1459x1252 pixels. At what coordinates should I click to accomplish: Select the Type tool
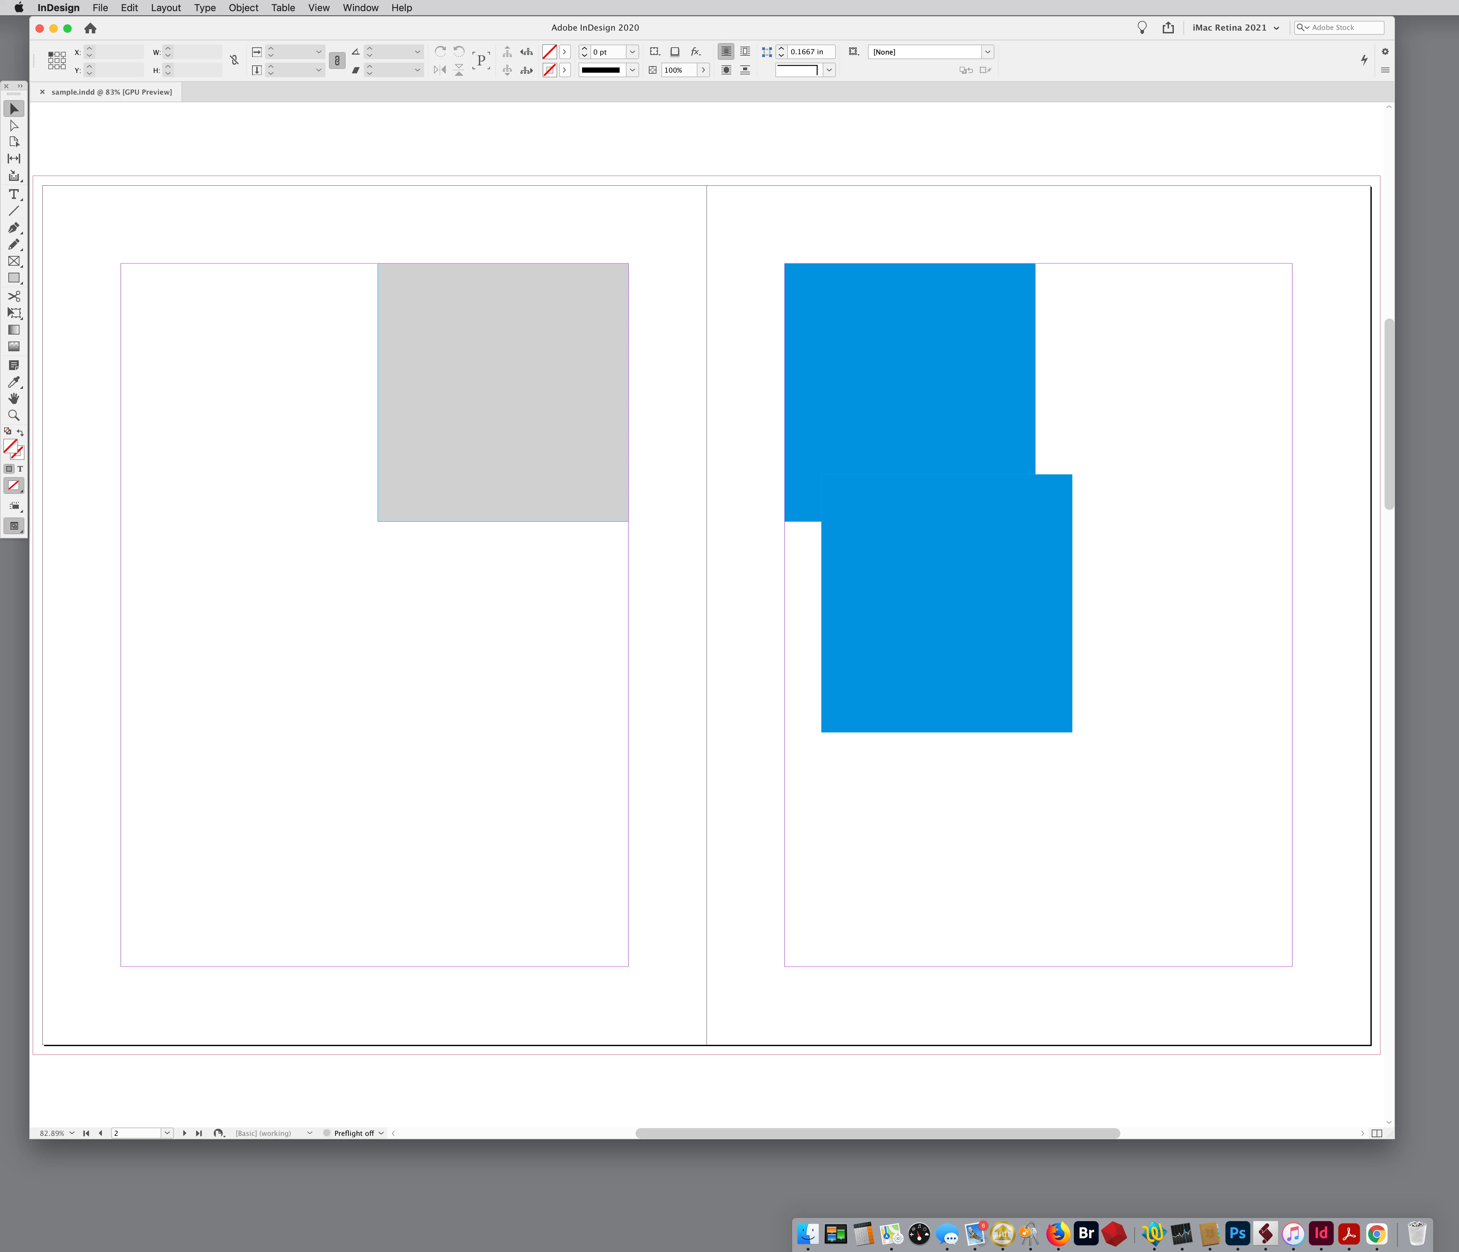pyautogui.click(x=13, y=194)
